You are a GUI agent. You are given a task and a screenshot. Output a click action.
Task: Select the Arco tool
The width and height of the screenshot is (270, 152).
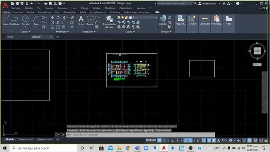point(36,21)
